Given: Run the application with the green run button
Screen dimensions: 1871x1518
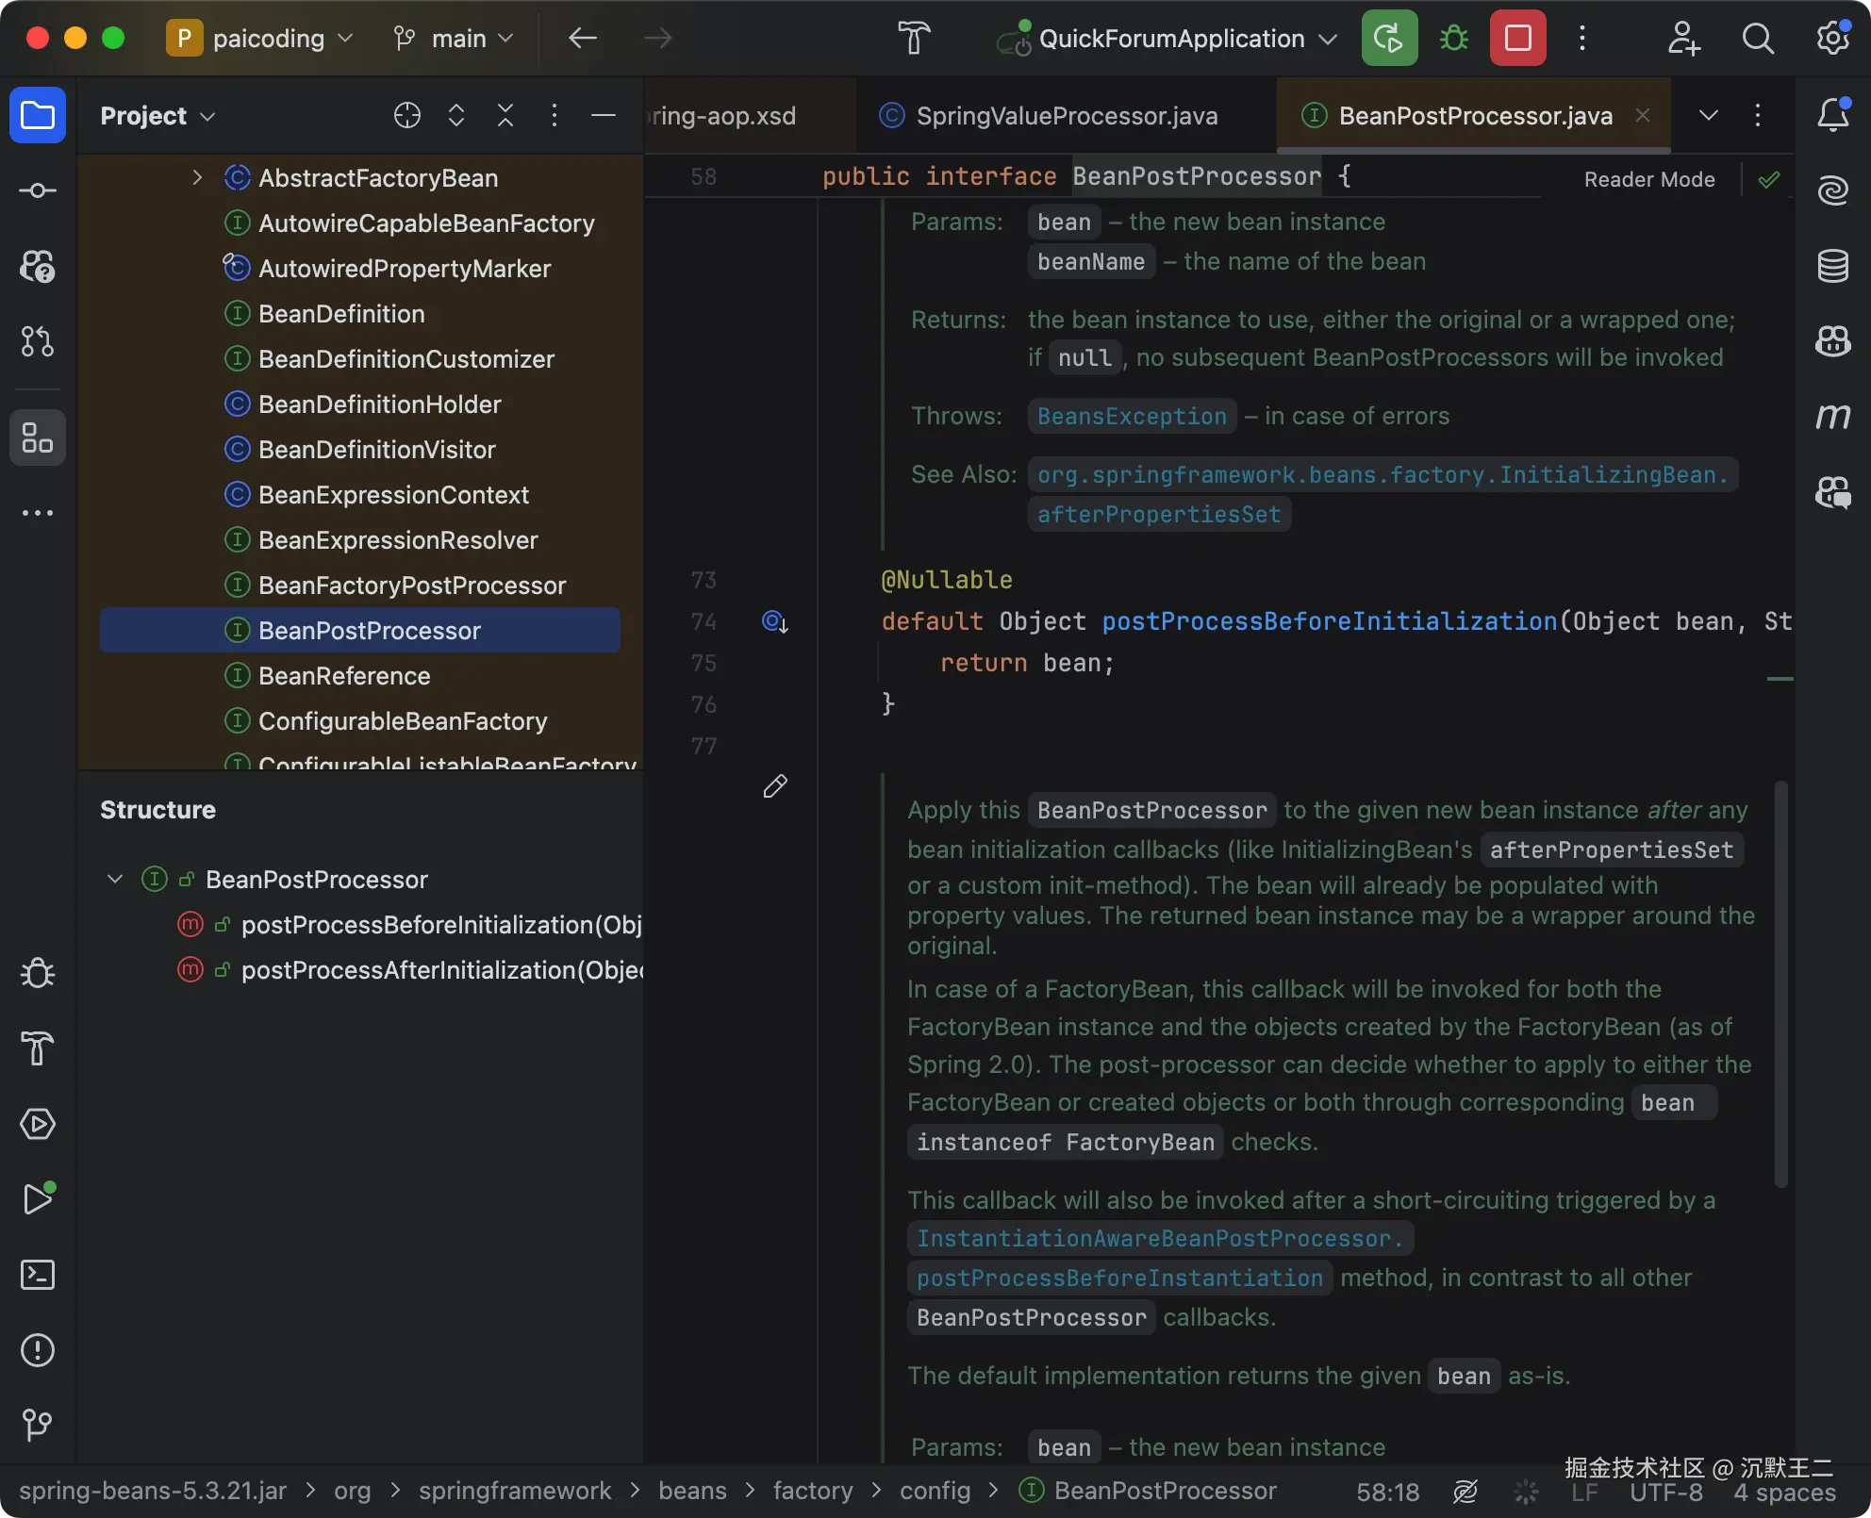Looking at the screenshot, I should click(x=1388, y=38).
